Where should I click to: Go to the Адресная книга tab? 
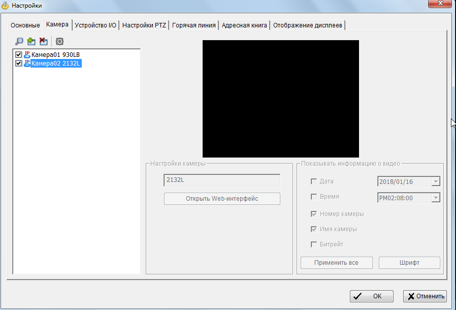pos(244,25)
